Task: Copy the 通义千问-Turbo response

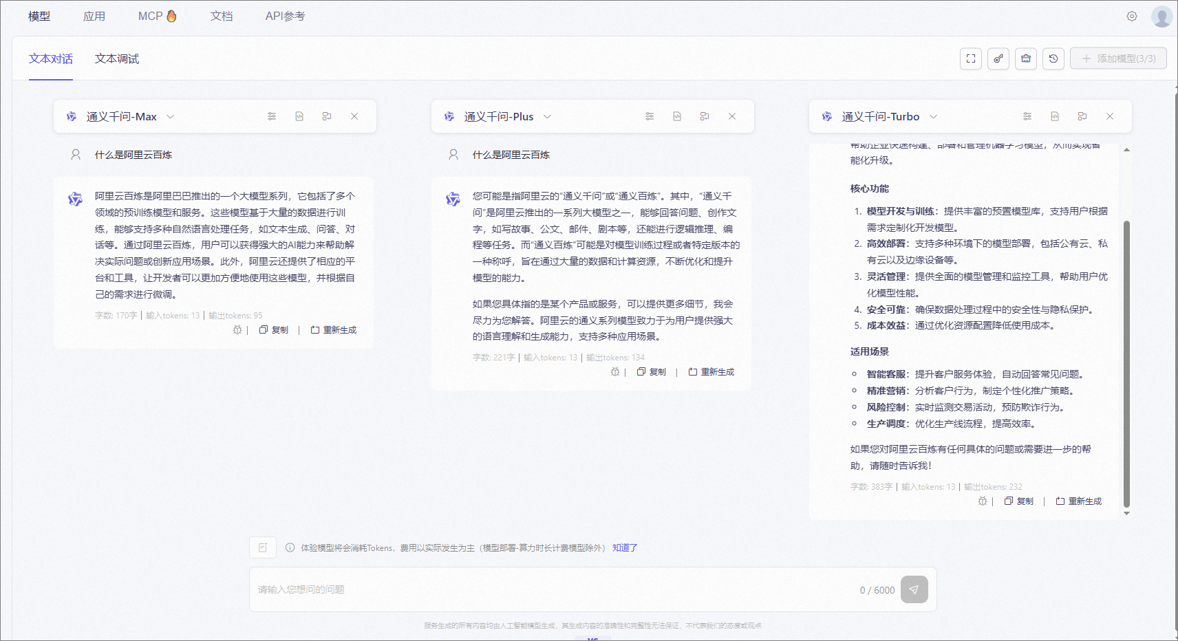Action: coord(1019,501)
